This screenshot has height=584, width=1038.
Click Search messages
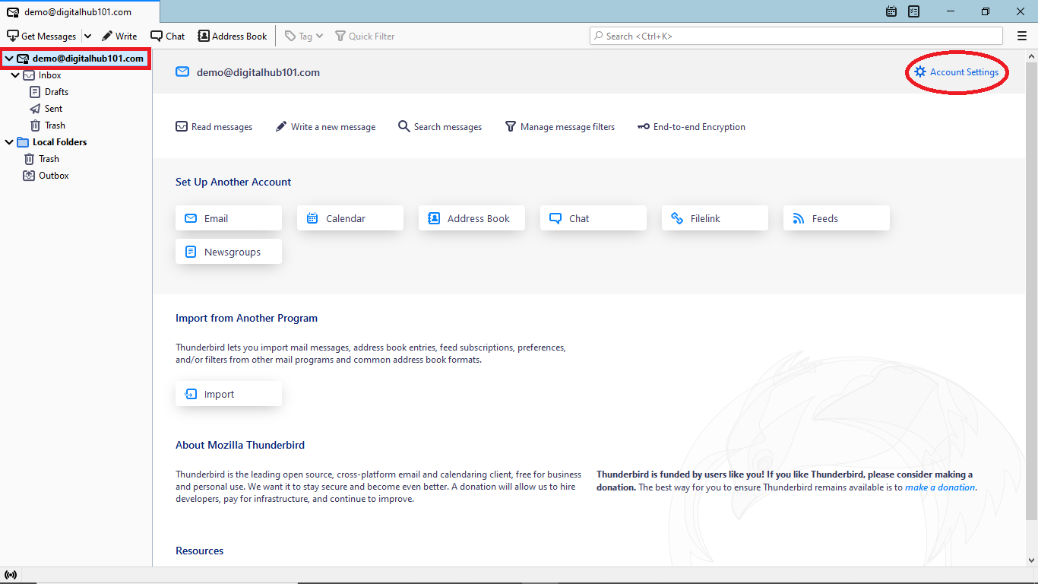coord(440,127)
